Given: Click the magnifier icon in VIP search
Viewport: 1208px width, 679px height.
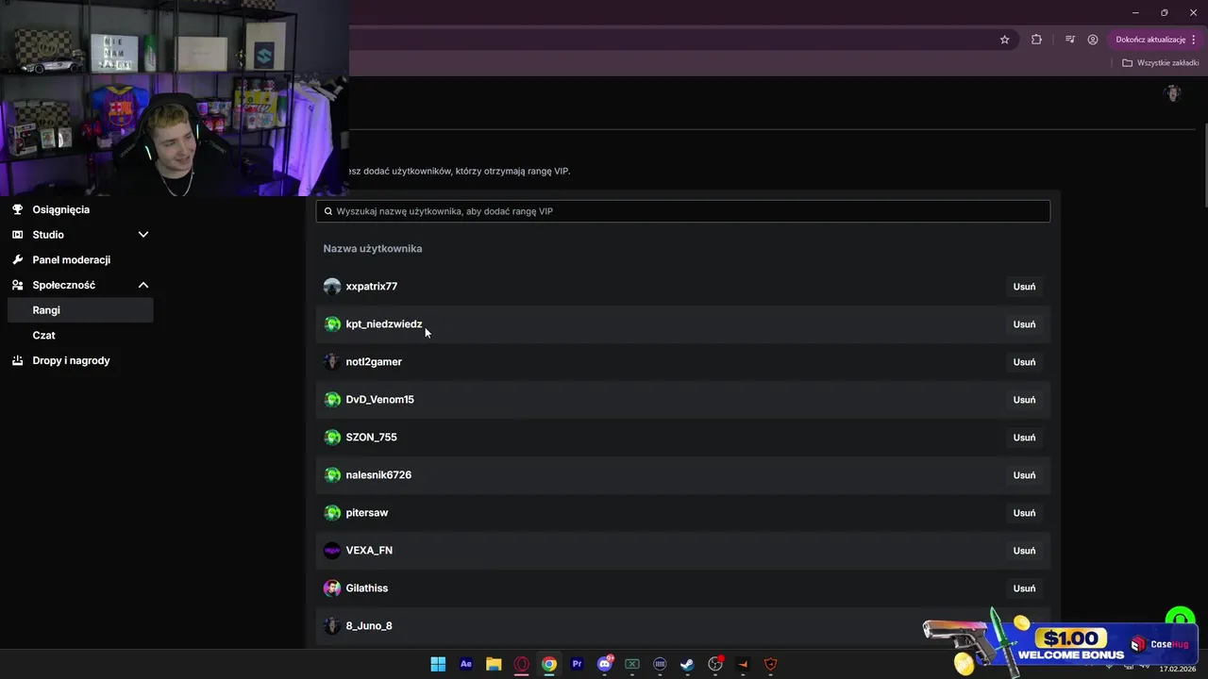Looking at the screenshot, I should (328, 211).
